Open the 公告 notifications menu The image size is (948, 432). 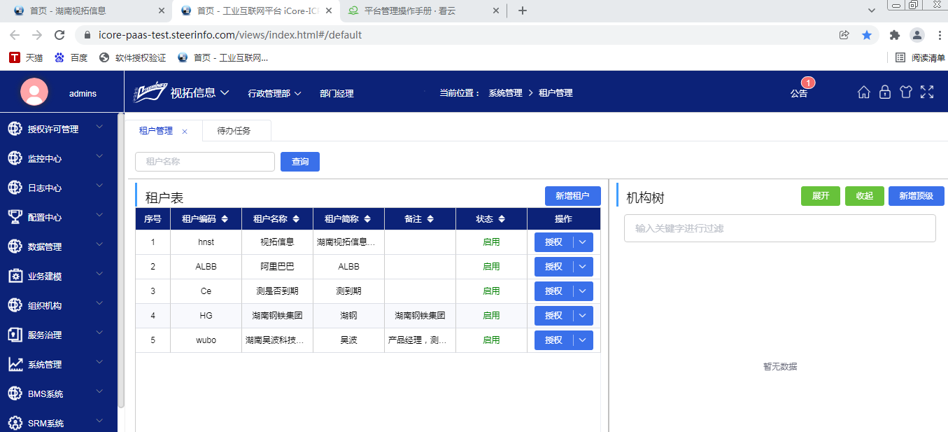(799, 93)
